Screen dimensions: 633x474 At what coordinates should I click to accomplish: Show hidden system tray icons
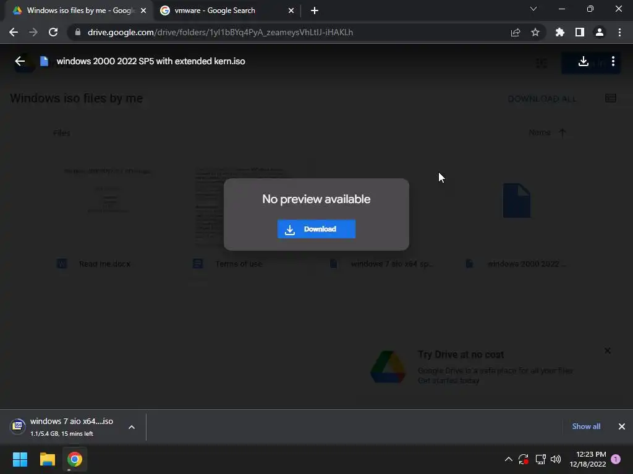(x=509, y=459)
